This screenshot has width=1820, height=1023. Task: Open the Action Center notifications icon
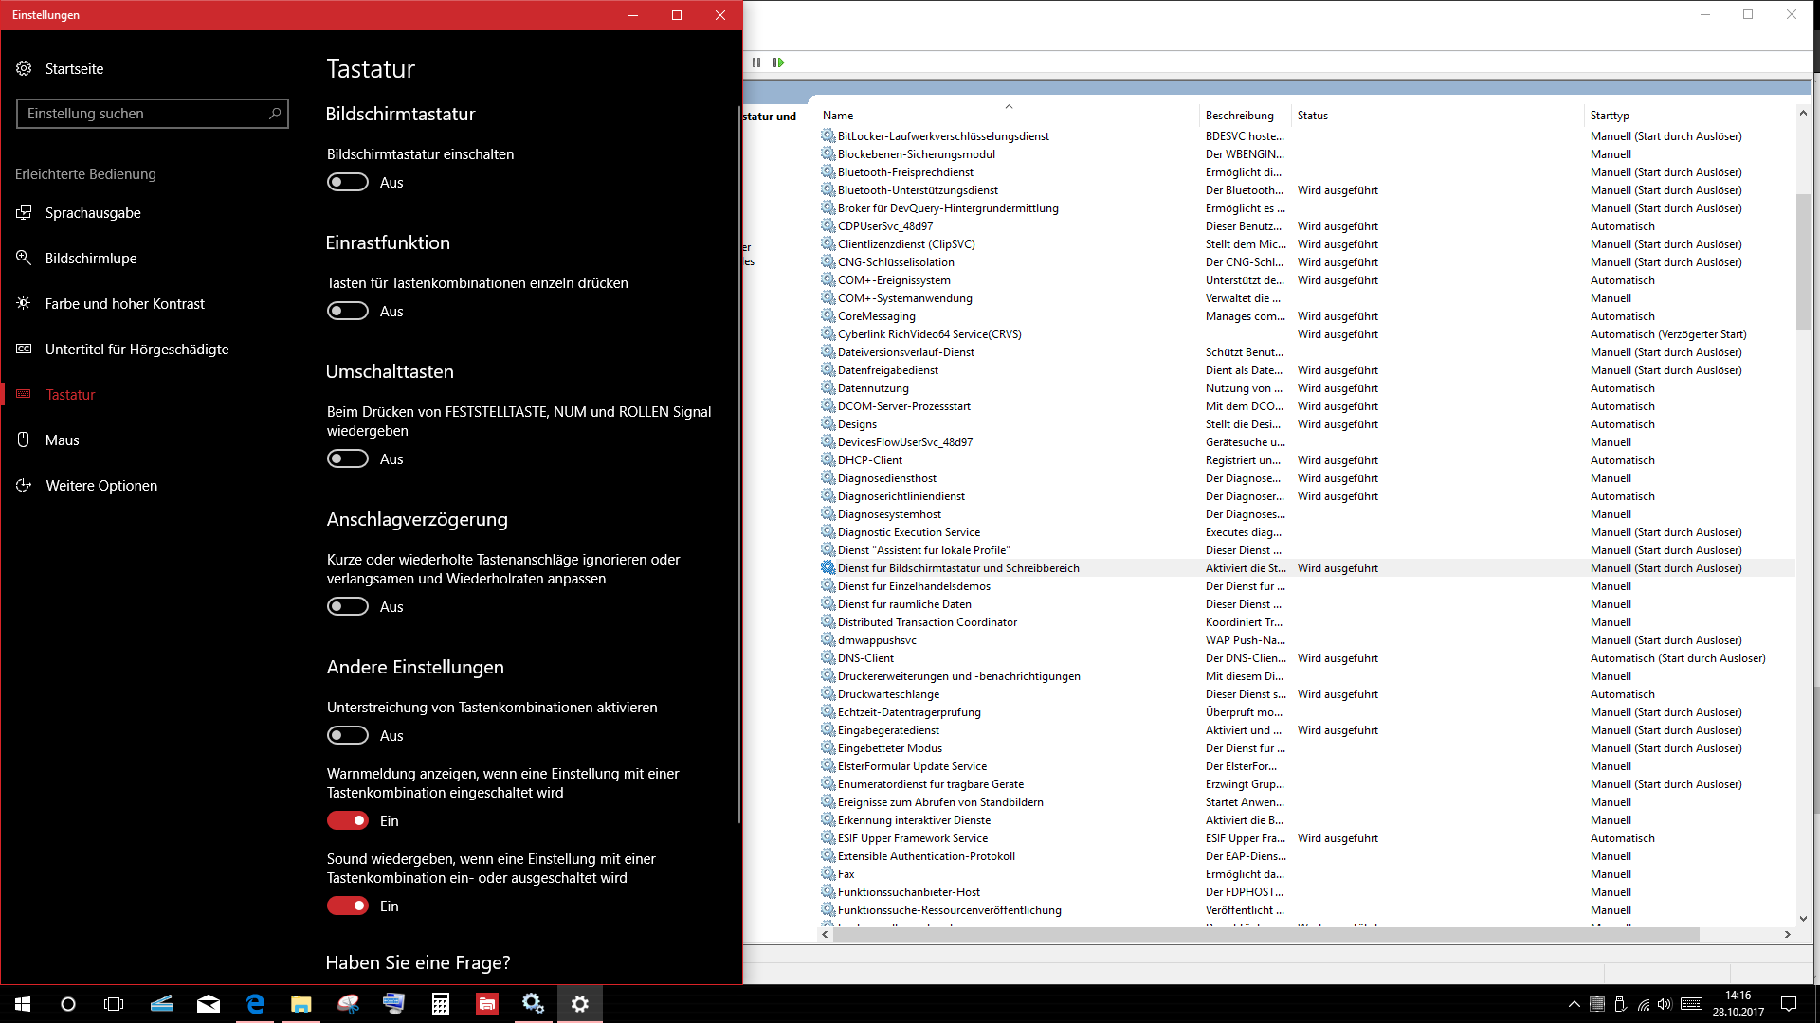1789,1004
